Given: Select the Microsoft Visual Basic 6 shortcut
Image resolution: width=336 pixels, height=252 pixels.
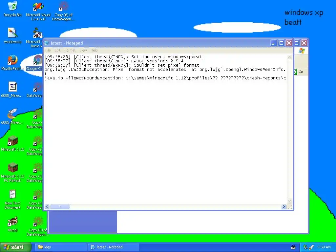Looking at the screenshot, I should [x=34, y=38].
